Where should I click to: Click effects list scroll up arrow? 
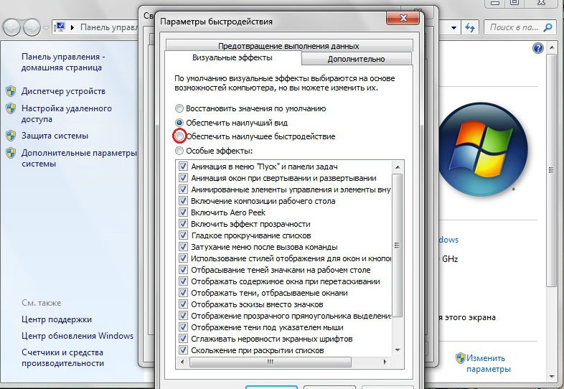pos(398,167)
